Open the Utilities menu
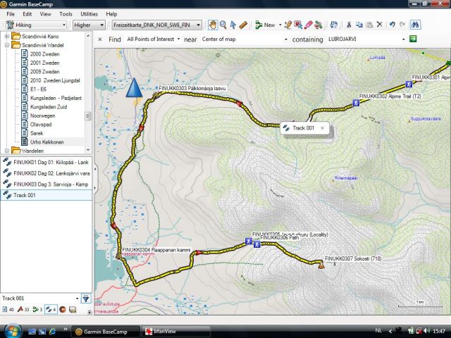This screenshot has width=451, height=338. point(89,14)
